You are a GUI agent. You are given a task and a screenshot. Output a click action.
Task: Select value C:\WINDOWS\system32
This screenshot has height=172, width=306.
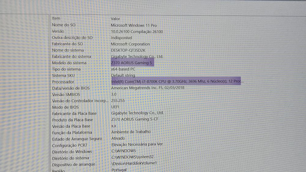[x=132, y=157]
